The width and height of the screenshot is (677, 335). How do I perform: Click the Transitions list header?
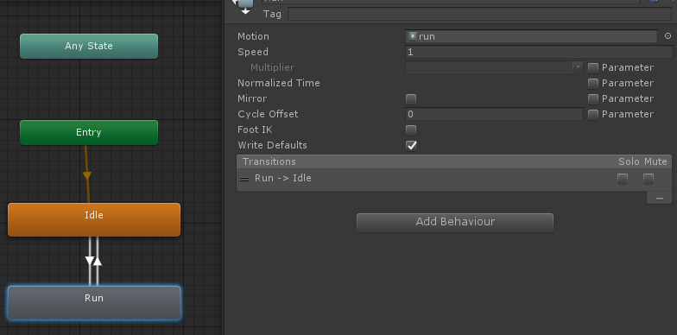[x=454, y=162]
